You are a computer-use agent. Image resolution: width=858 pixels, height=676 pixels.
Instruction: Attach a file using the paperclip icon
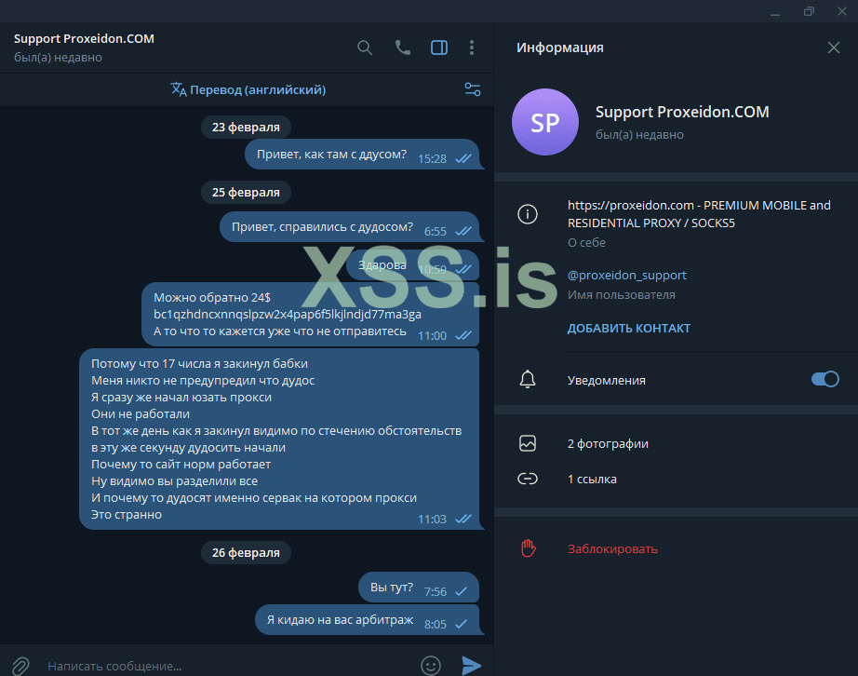pos(20,666)
